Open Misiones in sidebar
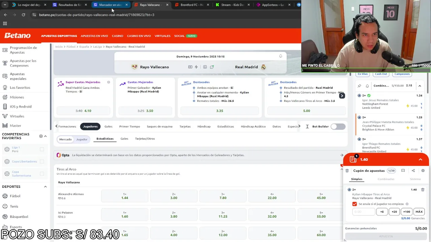This screenshot has width=431, height=242. (17, 97)
